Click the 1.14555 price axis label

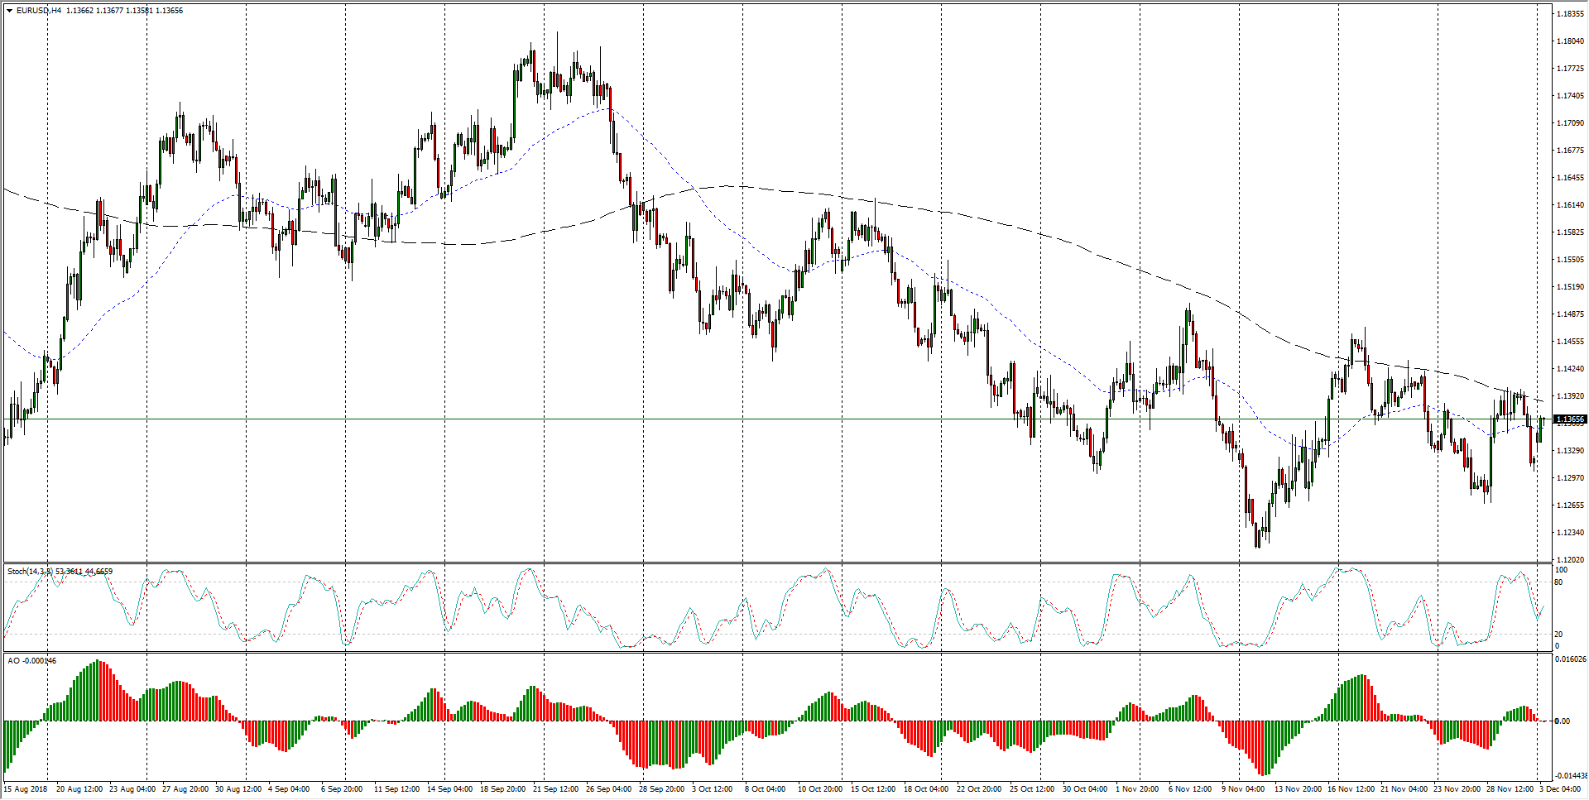click(x=1570, y=342)
